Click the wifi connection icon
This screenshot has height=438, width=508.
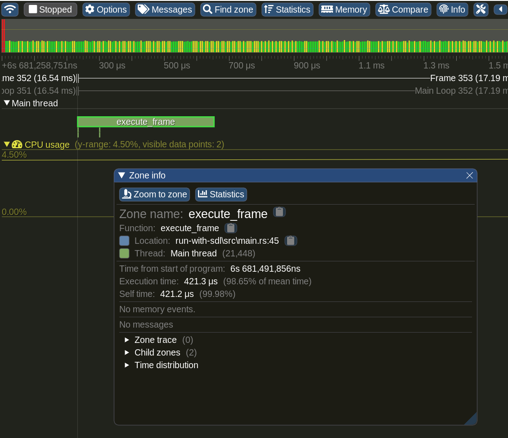tap(10, 9)
